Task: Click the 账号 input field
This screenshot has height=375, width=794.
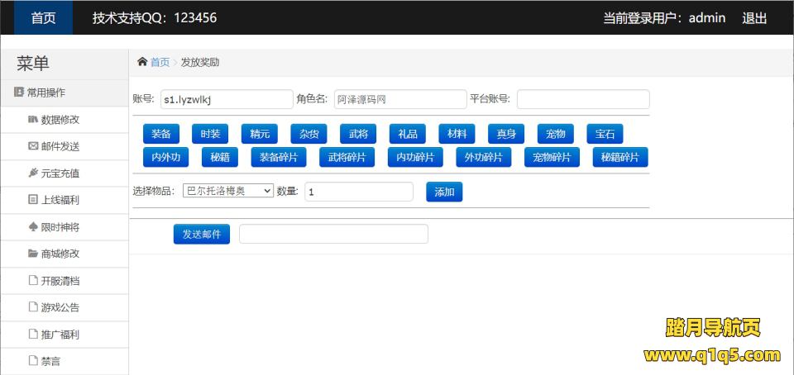Action: click(226, 99)
